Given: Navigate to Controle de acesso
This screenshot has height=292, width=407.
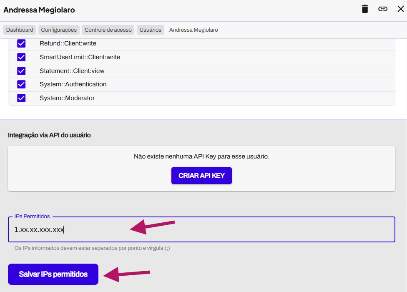Looking at the screenshot, I should (x=108, y=30).
